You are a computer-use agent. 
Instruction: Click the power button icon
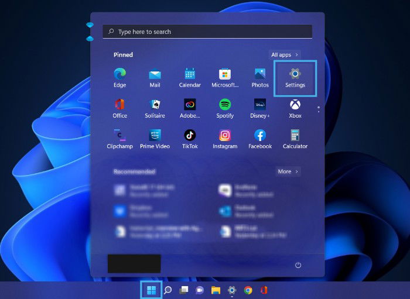click(298, 265)
